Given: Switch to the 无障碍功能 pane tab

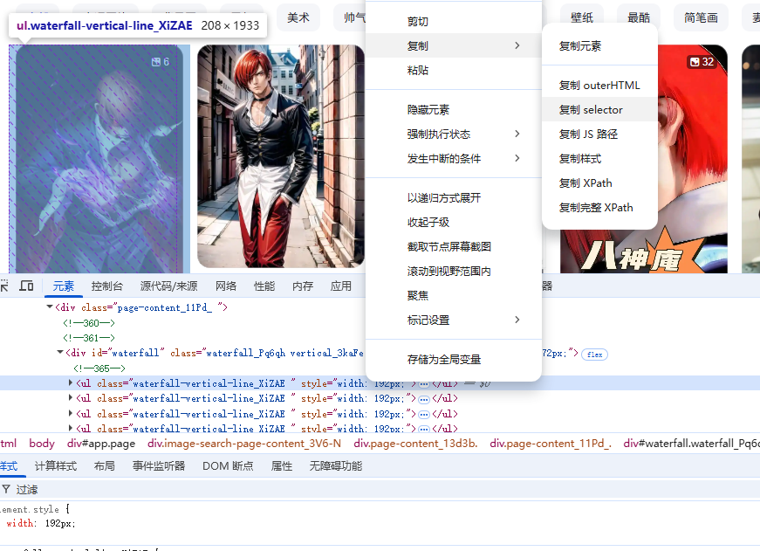Looking at the screenshot, I should point(336,466).
